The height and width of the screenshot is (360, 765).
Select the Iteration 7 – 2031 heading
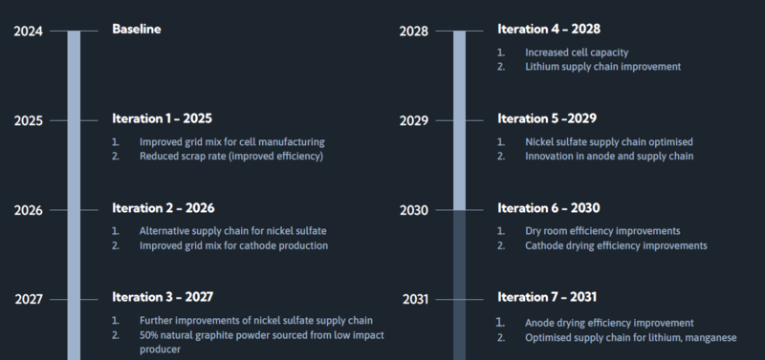pos(547,297)
